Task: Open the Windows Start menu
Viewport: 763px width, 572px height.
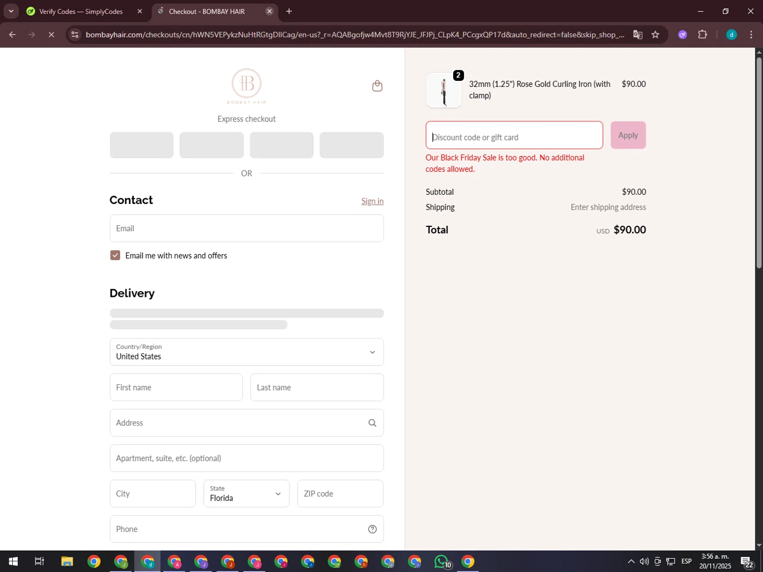Action: (13, 561)
